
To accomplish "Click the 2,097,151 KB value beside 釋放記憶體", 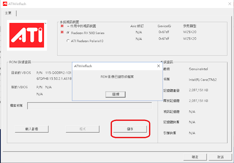I will tap(199, 101).
